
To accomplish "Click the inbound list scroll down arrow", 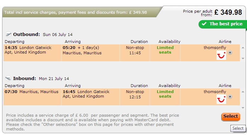I will [x=243, y=108].
